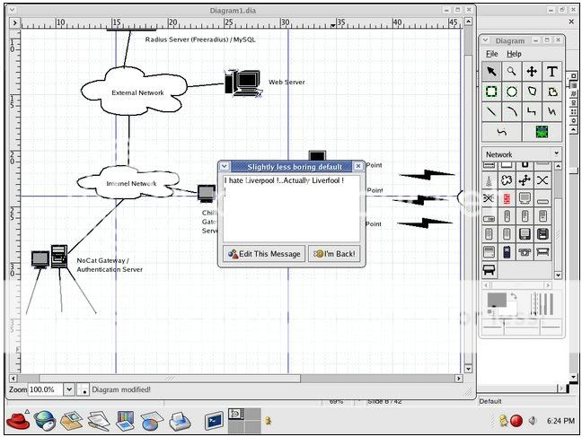Select the Zigzag line tool
The width and height of the screenshot is (582, 437).
(532, 111)
